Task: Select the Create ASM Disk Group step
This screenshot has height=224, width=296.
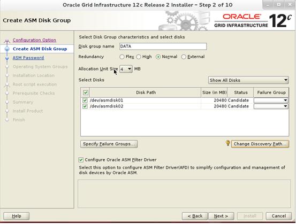Action: tap(40, 49)
